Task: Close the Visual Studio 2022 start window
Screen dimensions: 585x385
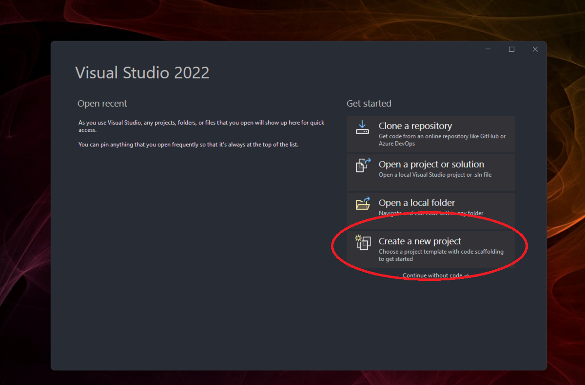Action: (535, 49)
